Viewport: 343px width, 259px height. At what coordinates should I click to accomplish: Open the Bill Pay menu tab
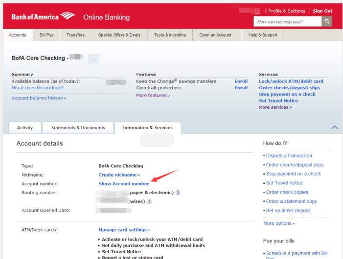pos(46,35)
